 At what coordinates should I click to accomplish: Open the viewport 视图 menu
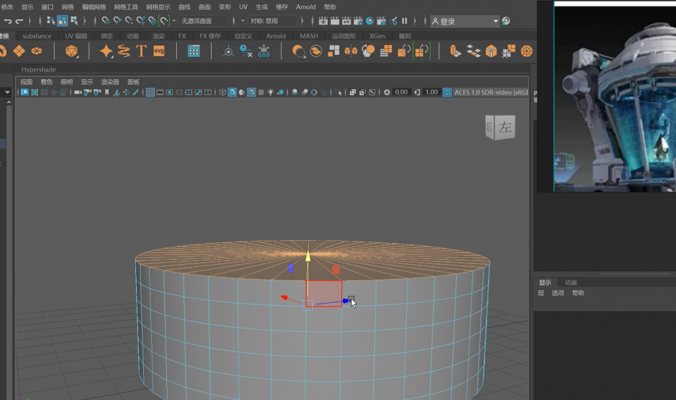[26, 82]
